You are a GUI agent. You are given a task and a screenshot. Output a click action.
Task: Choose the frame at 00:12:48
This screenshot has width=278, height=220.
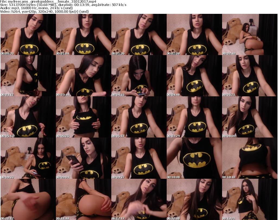tap(194, 199)
